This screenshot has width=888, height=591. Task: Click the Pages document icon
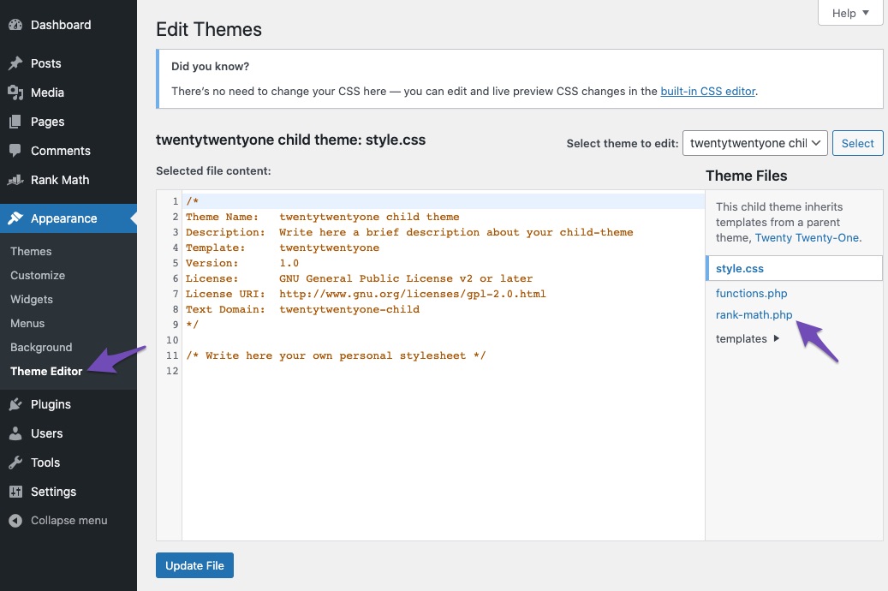15,122
